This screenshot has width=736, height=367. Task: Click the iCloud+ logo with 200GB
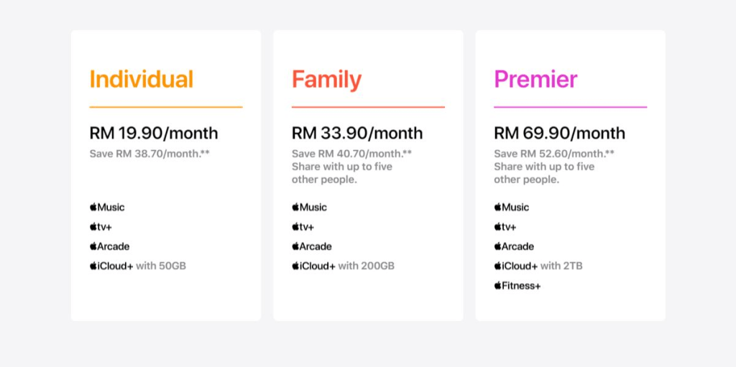click(313, 266)
